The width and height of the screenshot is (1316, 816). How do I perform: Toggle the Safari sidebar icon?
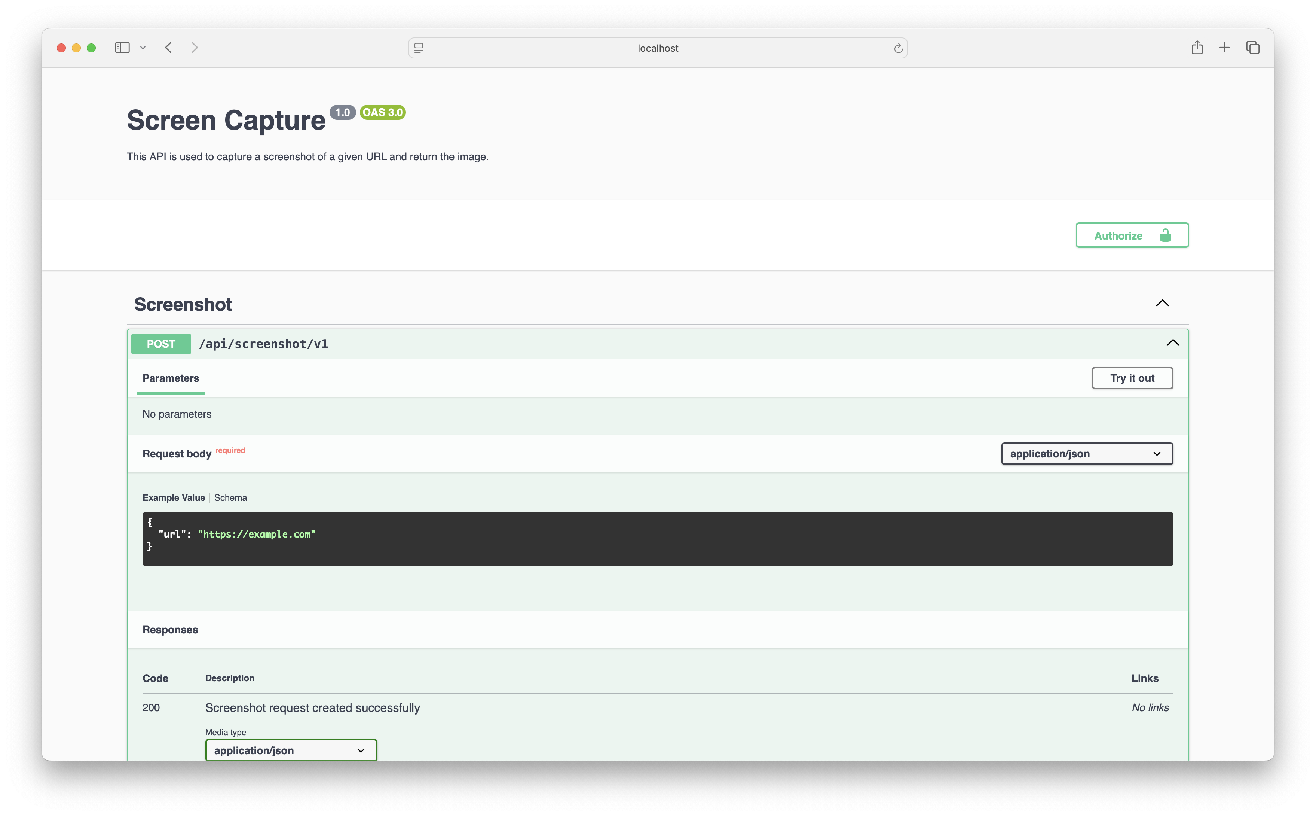click(122, 48)
